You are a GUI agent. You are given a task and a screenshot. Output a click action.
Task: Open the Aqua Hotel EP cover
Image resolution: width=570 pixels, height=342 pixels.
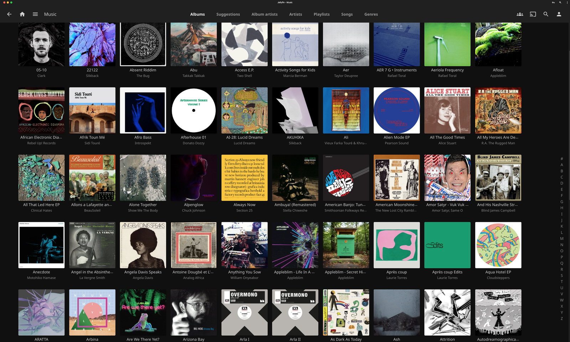(x=498, y=245)
